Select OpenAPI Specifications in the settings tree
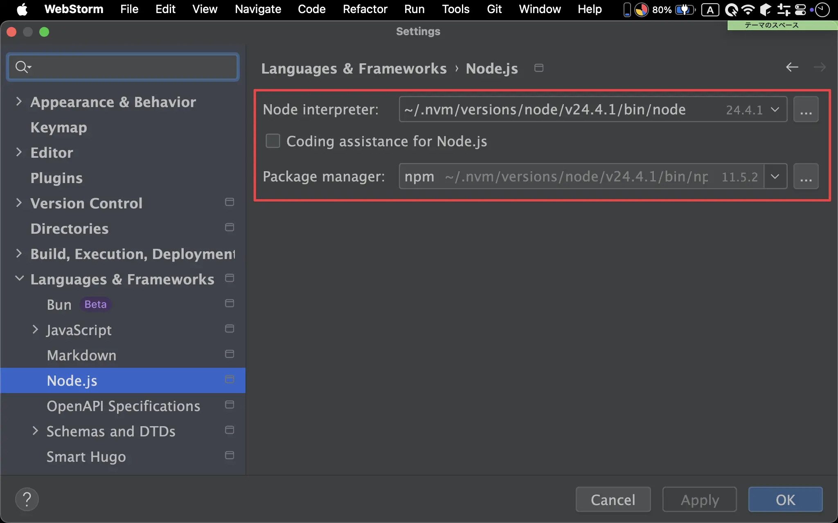 pyautogui.click(x=123, y=406)
